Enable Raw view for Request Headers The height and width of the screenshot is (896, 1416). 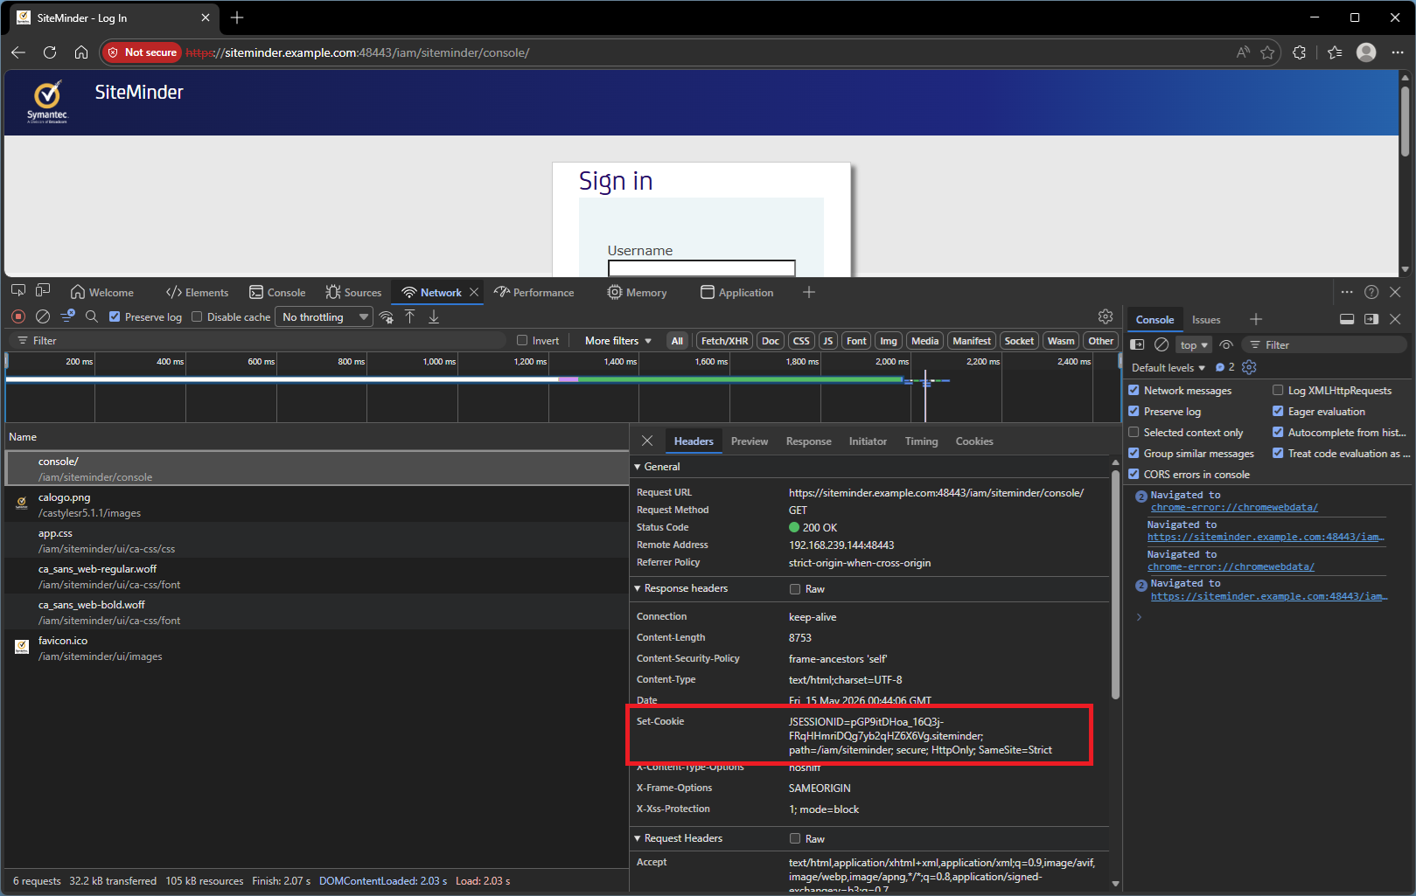(x=795, y=838)
